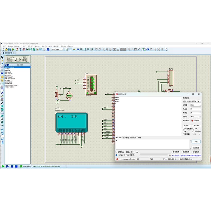
Task: Click the P pick-device icon above DEVICES
Action: 6,65
